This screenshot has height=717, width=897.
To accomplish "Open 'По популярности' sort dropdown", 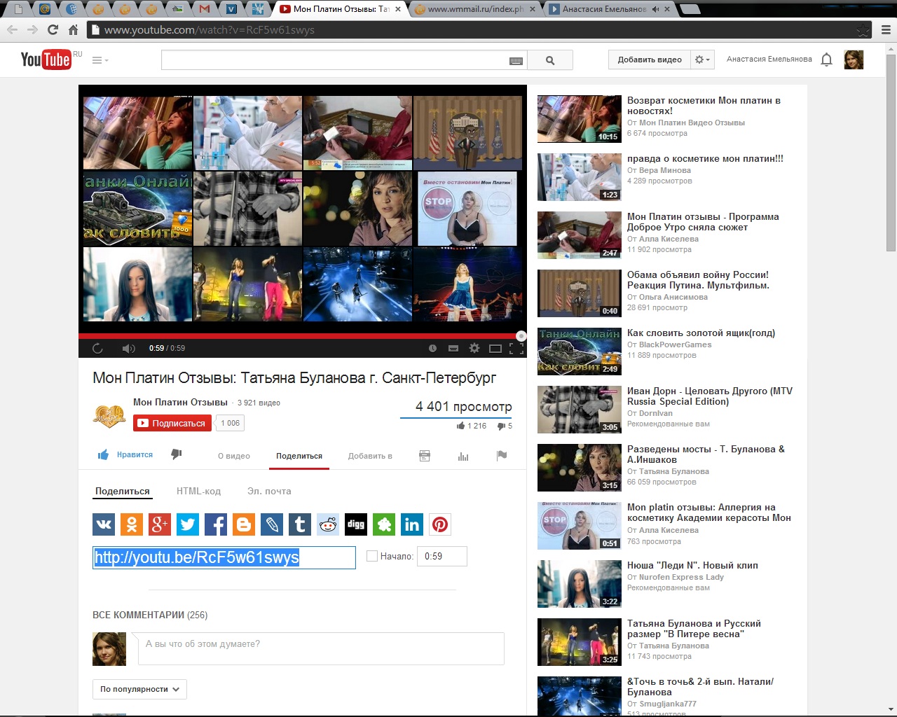I will tap(139, 689).
